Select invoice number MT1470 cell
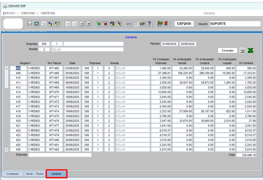The width and height of the screenshot is (263, 180). click(x=54, y=92)
